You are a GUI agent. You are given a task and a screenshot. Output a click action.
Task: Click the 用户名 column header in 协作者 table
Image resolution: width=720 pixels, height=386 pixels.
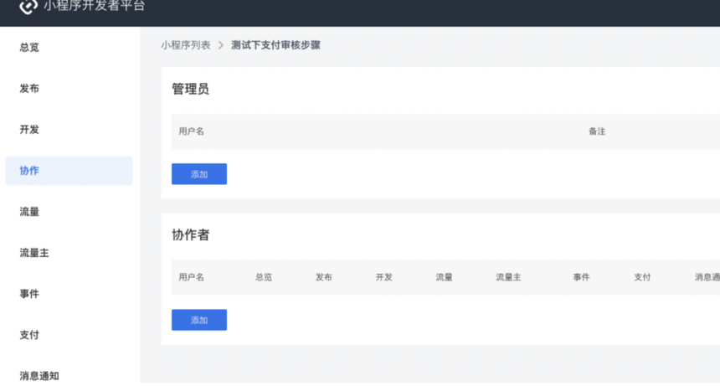tap(191, 277)
